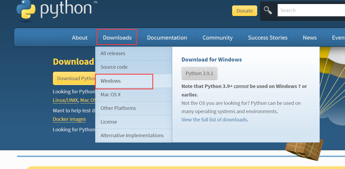Click the Python 3.9.1 download button
Viewport: 345px width, 169px height.
(x=199, y=74)
